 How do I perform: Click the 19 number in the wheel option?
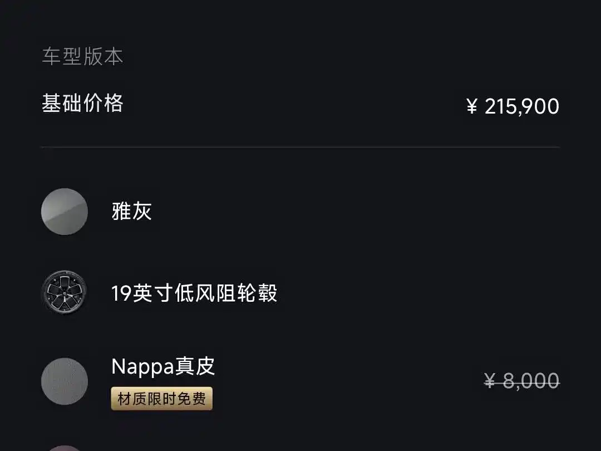(x=121, y=293)
